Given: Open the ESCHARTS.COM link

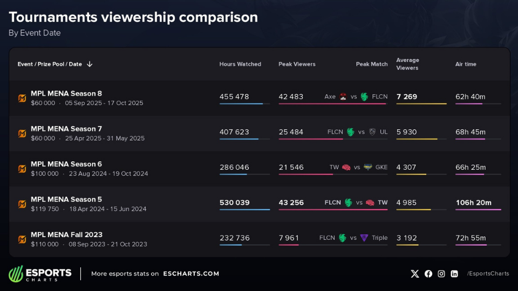Looking at the screenshot, I should point(191,274).
